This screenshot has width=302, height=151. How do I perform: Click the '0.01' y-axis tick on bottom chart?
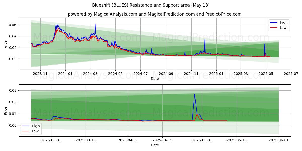tap(13, 114)
